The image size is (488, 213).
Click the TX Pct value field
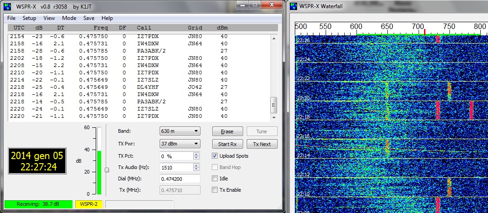[x=176, y=156]
